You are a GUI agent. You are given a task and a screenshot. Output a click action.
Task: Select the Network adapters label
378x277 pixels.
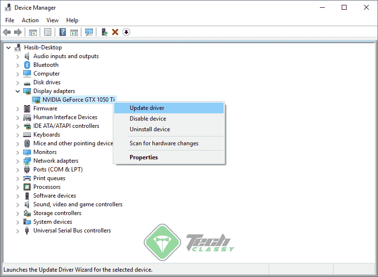click(56, 161)
